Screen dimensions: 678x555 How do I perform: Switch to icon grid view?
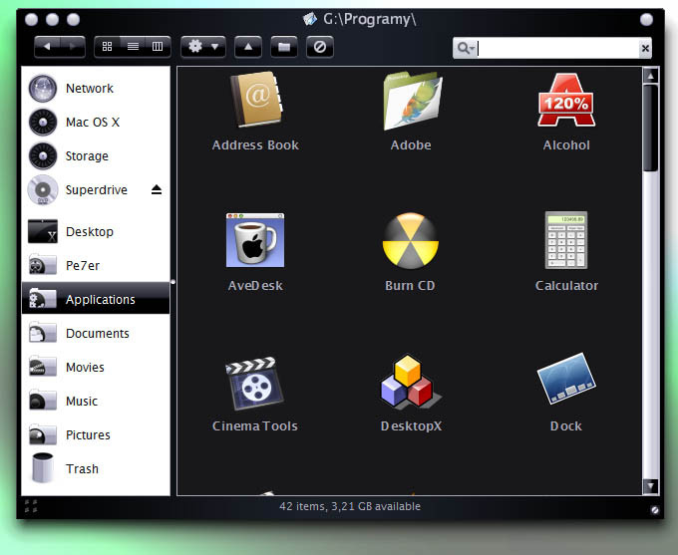108,46
